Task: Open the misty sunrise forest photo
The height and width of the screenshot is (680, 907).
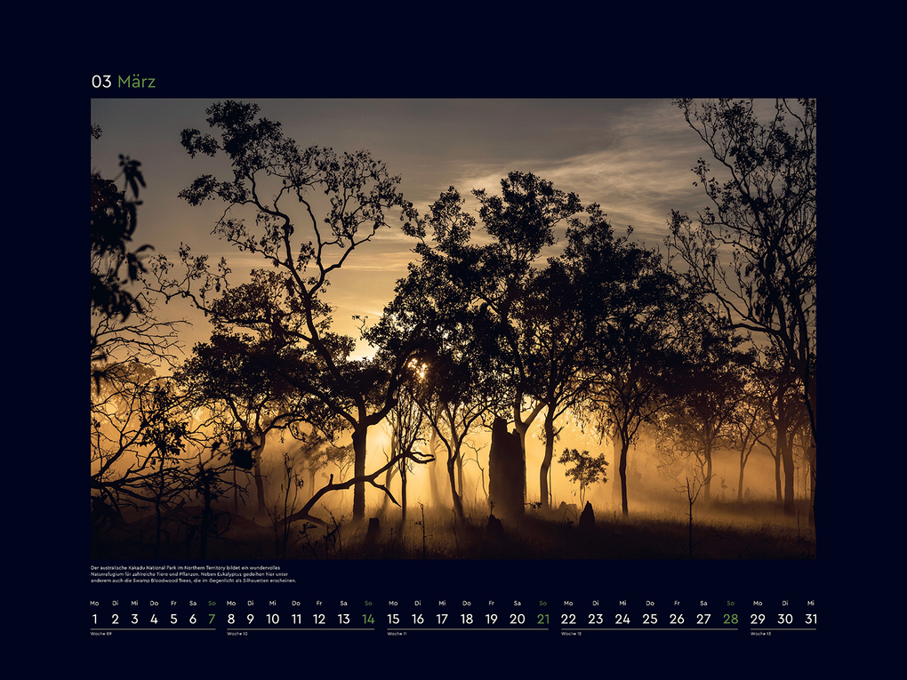Action: pyautogui.click(x=453, y=328)
